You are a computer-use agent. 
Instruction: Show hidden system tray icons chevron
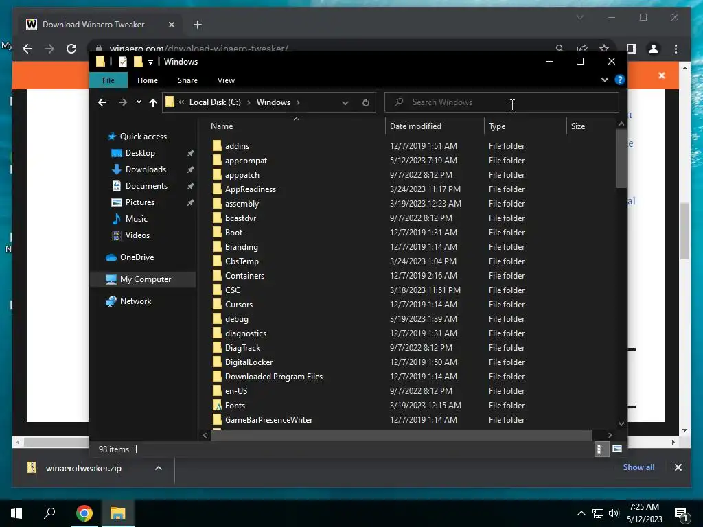click(581, 513)
